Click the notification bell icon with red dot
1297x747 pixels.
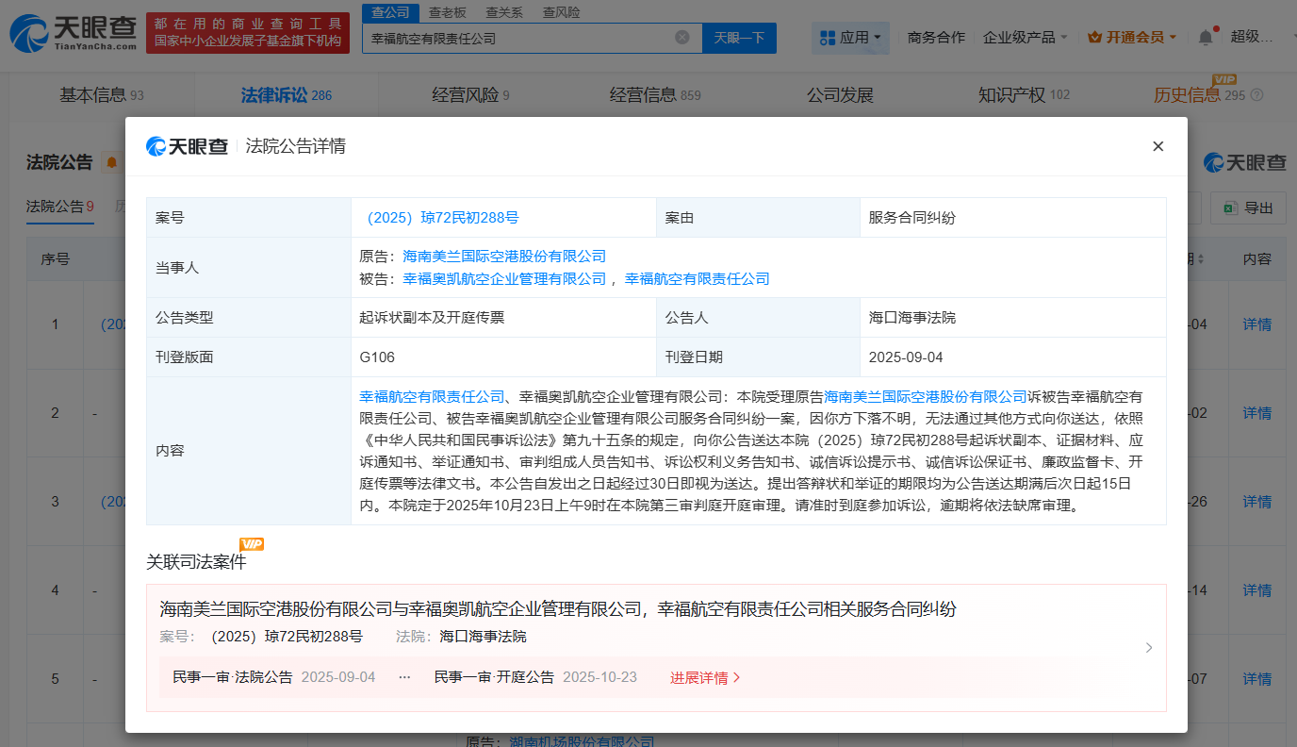pos(1205,36)
